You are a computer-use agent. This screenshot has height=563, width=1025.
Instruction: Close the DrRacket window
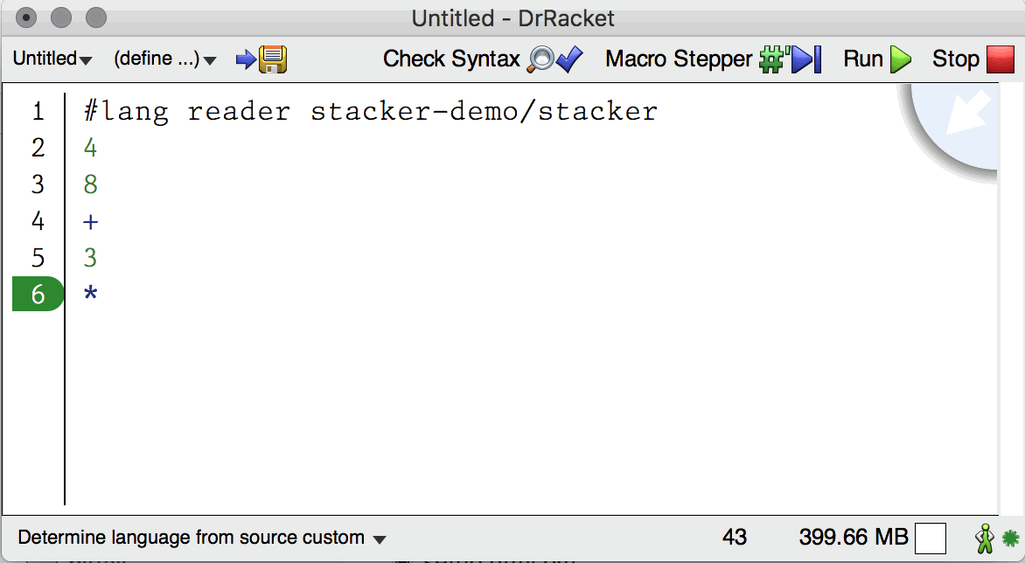pyautogui.click(x=27, y=17)
